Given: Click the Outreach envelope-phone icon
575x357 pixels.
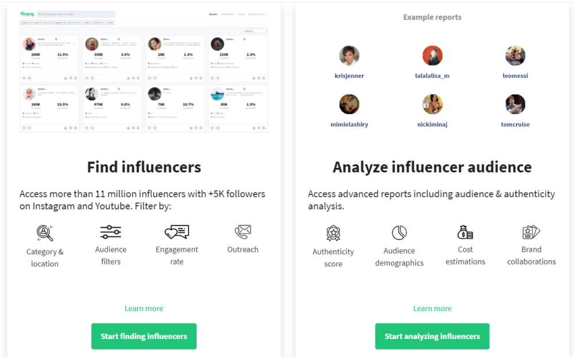Looking at the screenshot, I should click(243, 232).
